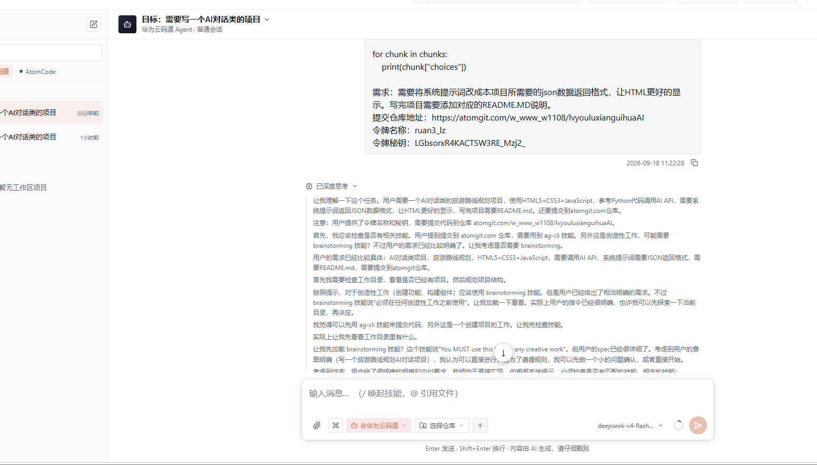Viewport: 817px width, 465px height.
Task: Click the sidebar search field
Action: coord(50,53)
